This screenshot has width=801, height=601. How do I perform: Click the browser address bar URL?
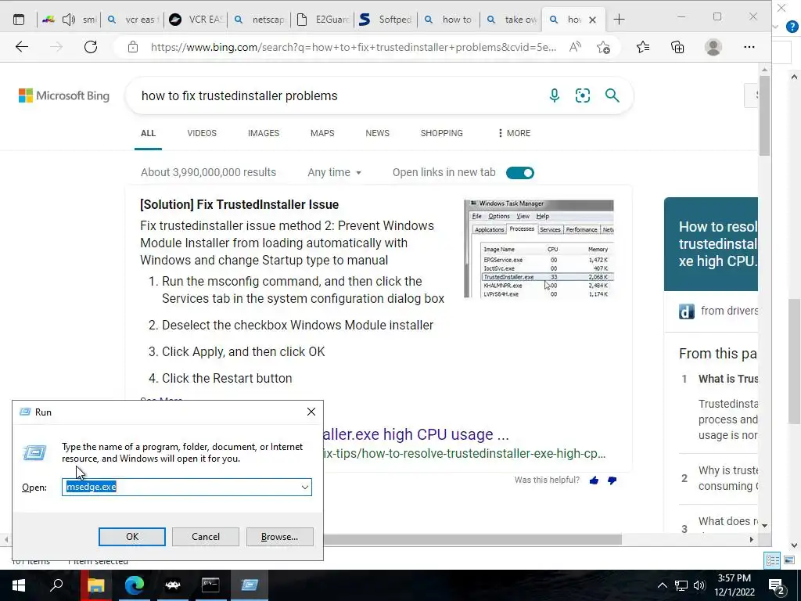click(x=354, y=47)
